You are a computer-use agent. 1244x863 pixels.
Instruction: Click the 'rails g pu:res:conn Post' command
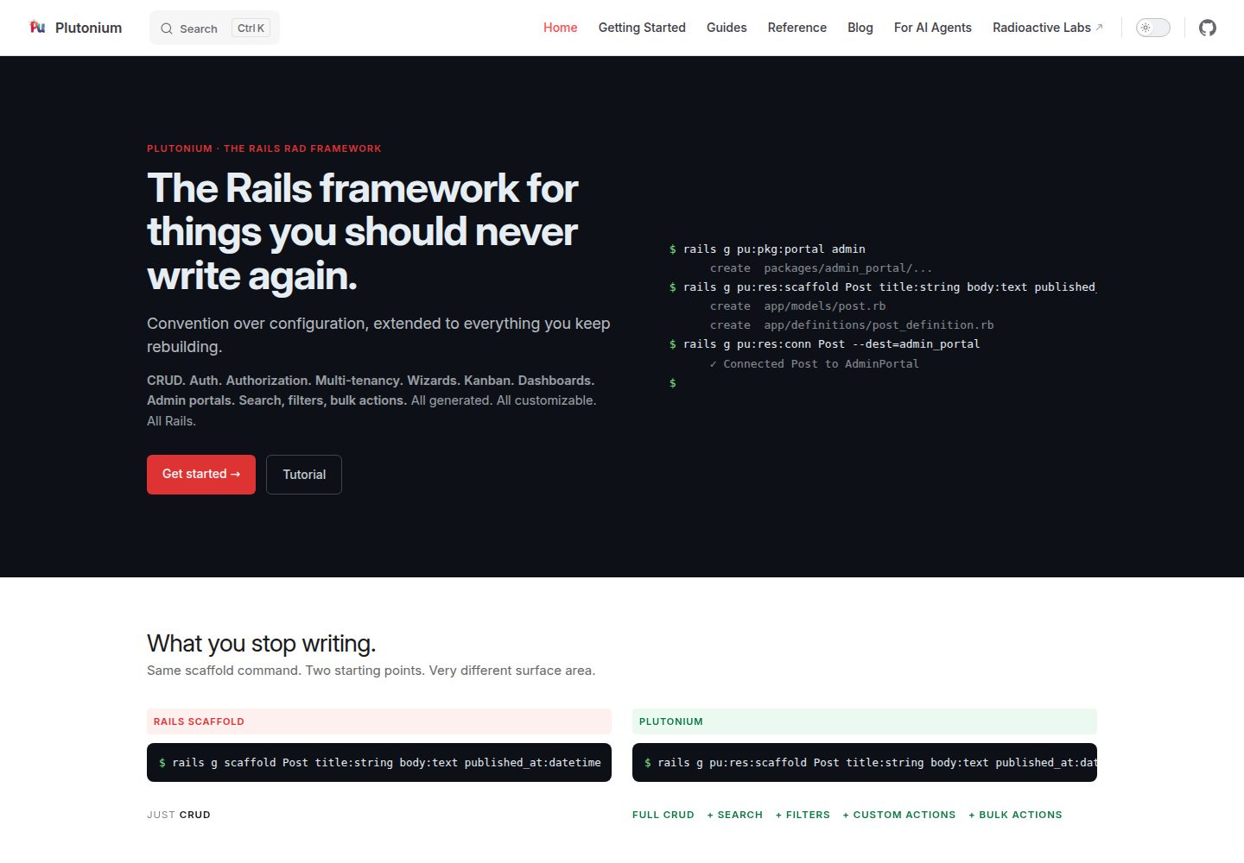[x=824, y=344]
